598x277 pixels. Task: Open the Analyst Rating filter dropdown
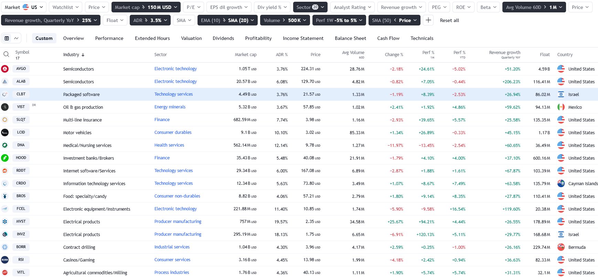352,7
